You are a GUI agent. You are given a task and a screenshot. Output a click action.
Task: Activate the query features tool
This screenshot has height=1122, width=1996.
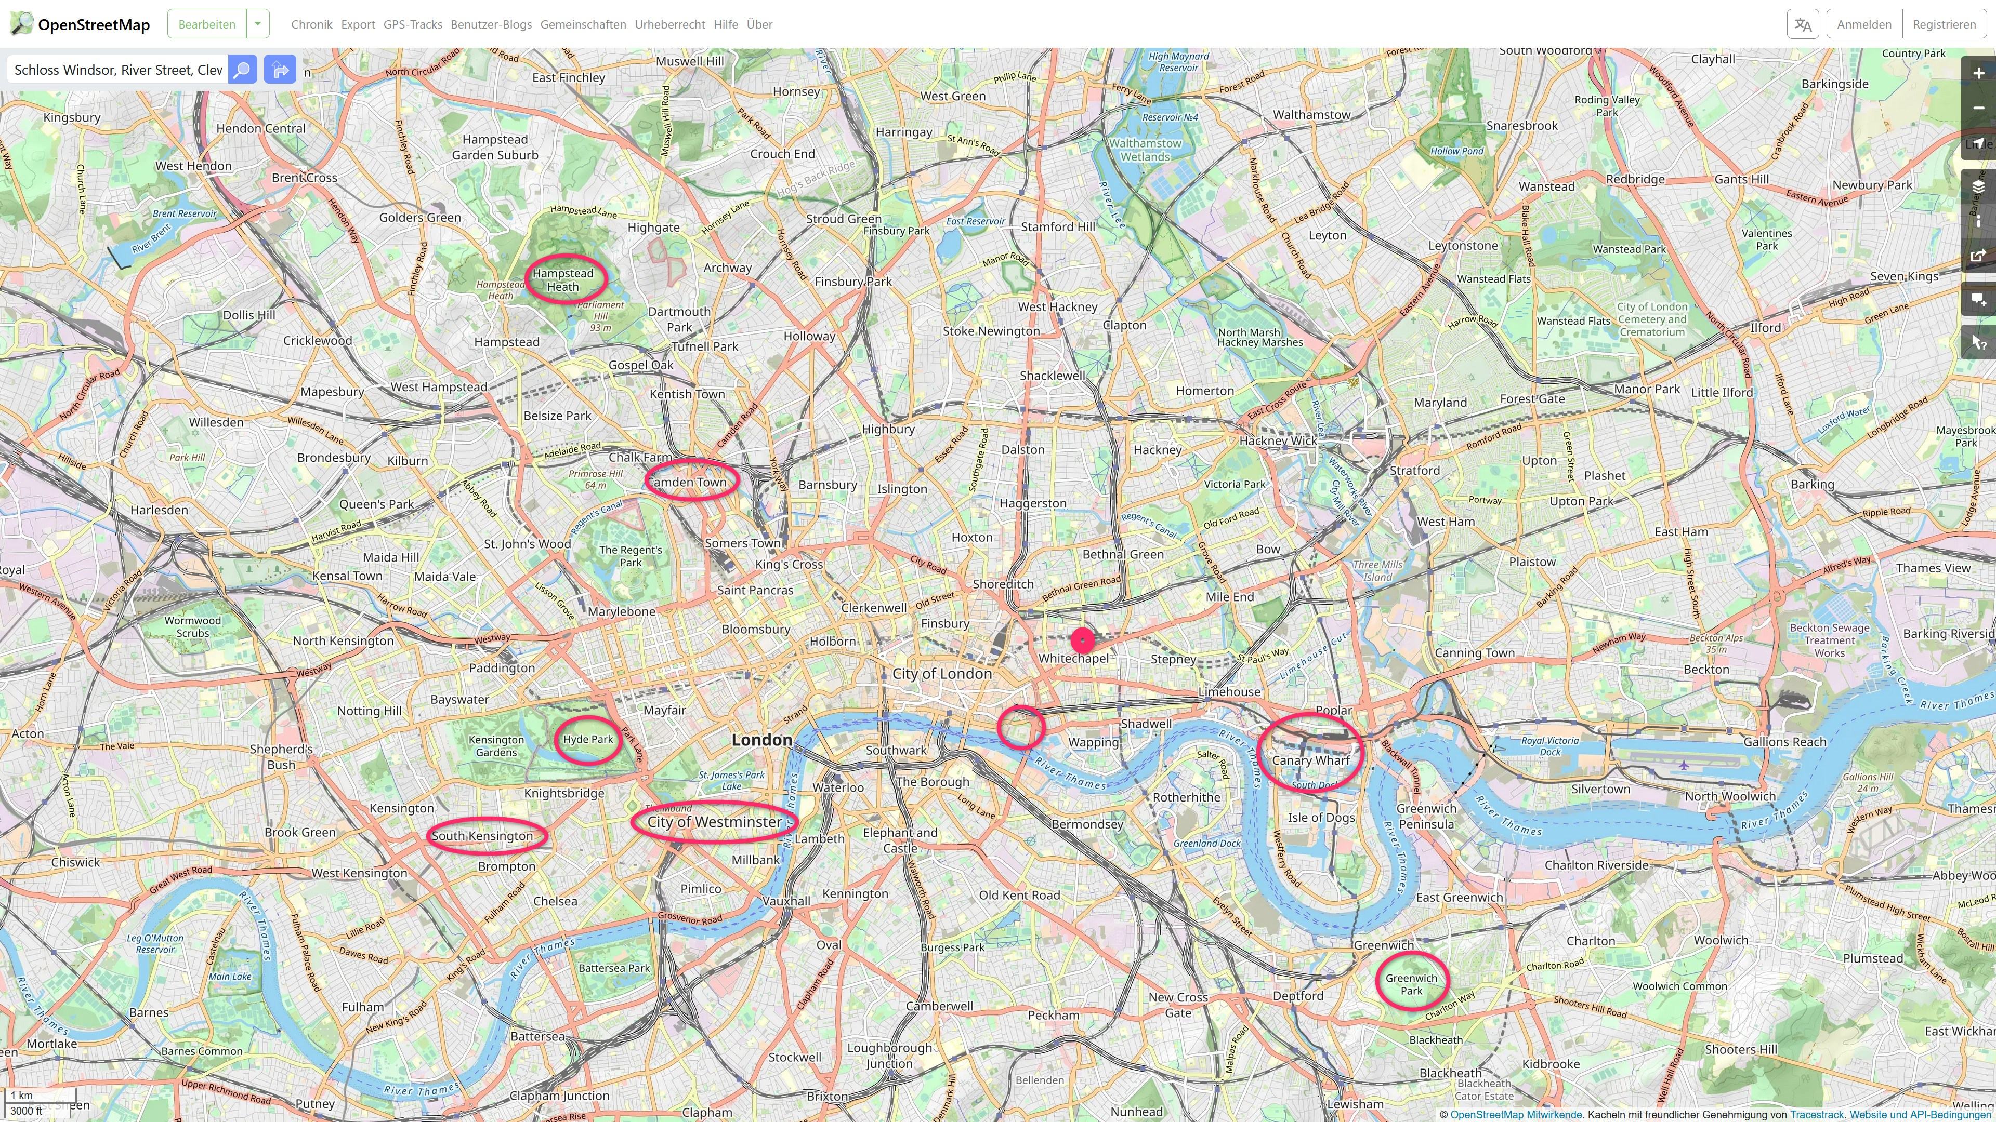(1978, 342)
